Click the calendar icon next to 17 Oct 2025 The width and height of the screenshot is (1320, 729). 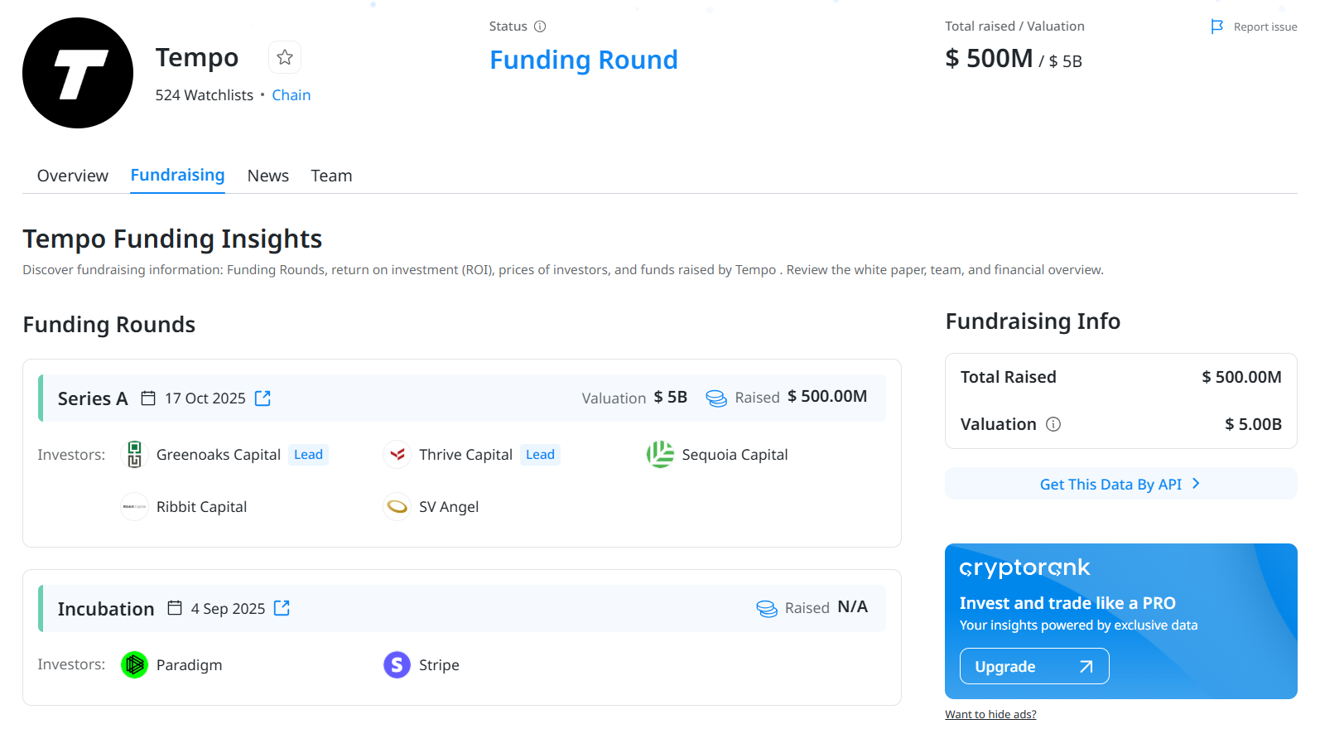pyautogui.click(x=148, y=398)
